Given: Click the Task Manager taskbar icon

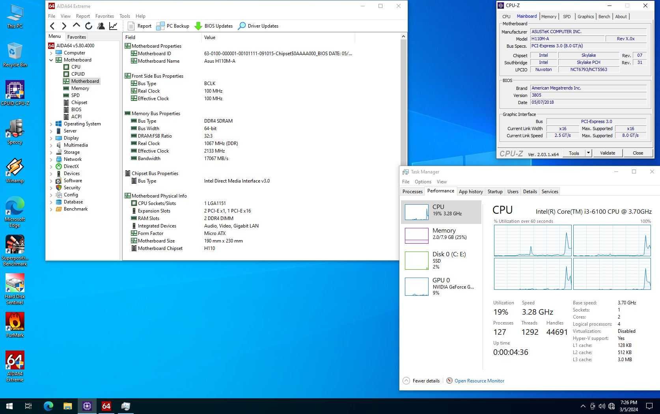Looking at the screenshot, I should (126, 406).
